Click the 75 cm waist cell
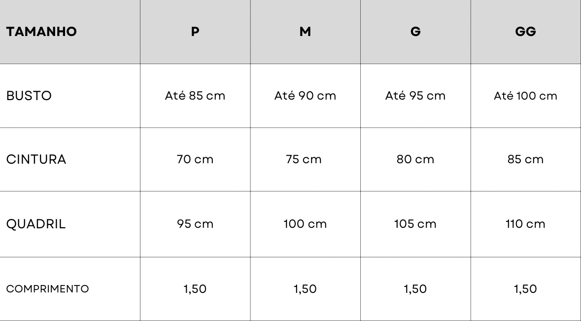Viewport: 581px width, 321px height. [305, 160]
